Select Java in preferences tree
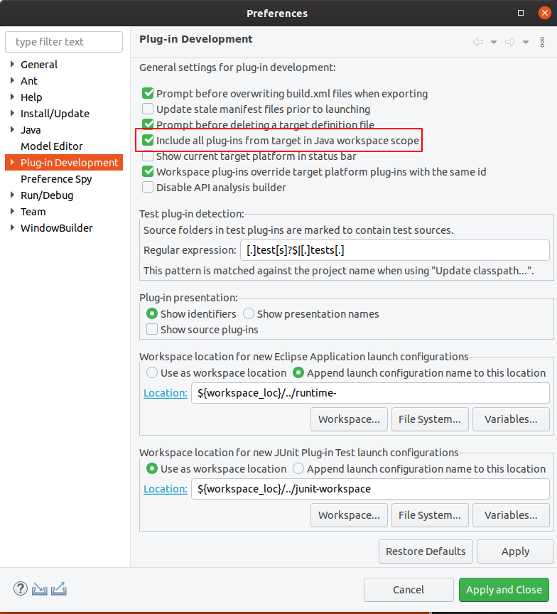 pyautogui.click(x=31, y=129)
